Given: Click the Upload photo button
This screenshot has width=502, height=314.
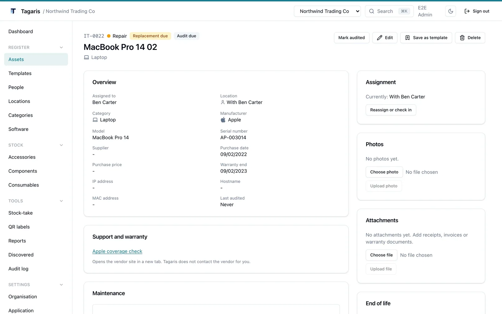Looking at the screenshot, I should point(384,186).
